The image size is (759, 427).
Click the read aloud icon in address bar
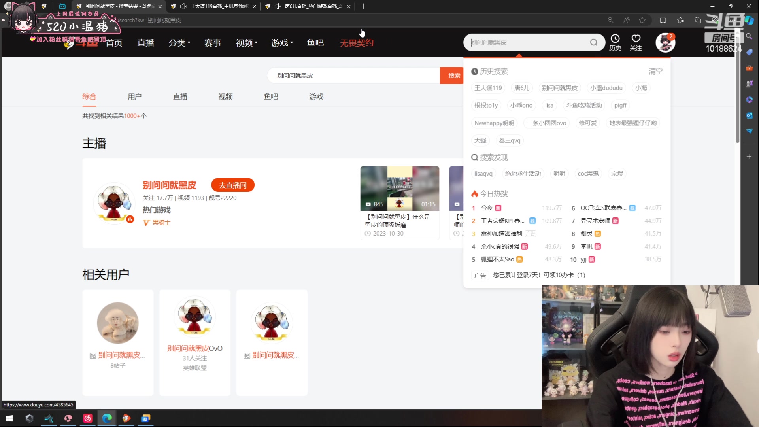pyautogui.click(x=626, y=20)
